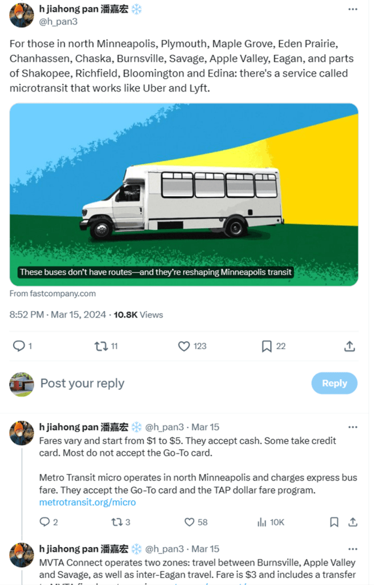
Task: Open more options for the main tweet
Action: (x=353, y=10)
